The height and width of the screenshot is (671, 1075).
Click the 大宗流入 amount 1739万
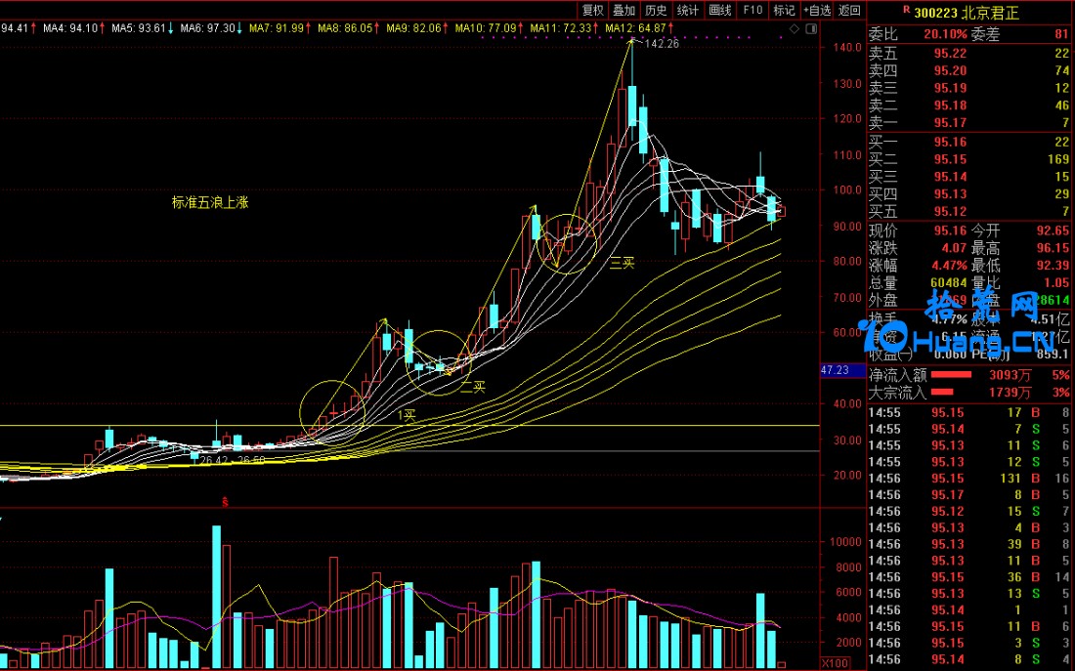pyautogui.click(x=1010, y=393)
